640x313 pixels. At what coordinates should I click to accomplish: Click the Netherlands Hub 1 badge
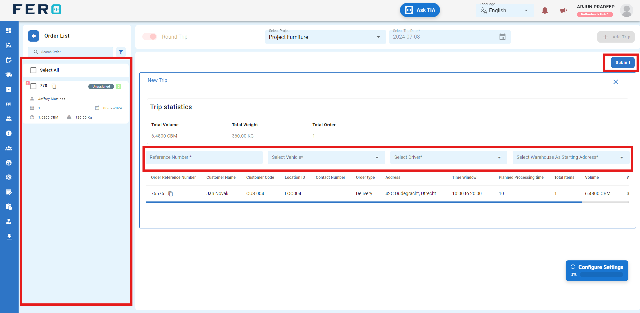pos(595,14)
